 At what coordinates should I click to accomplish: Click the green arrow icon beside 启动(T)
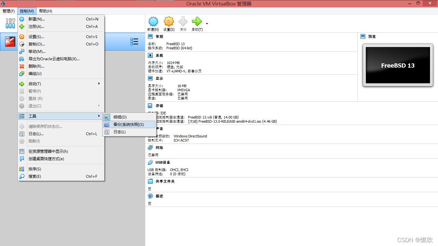click(x=22, y=84)
